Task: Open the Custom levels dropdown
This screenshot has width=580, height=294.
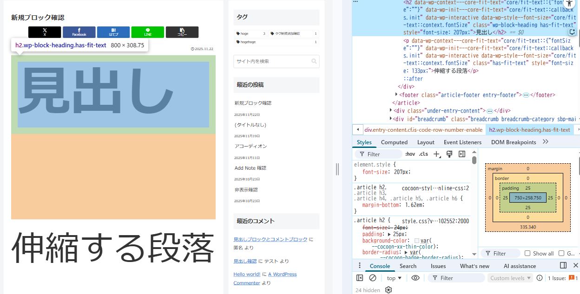Action: click(510, 278)
